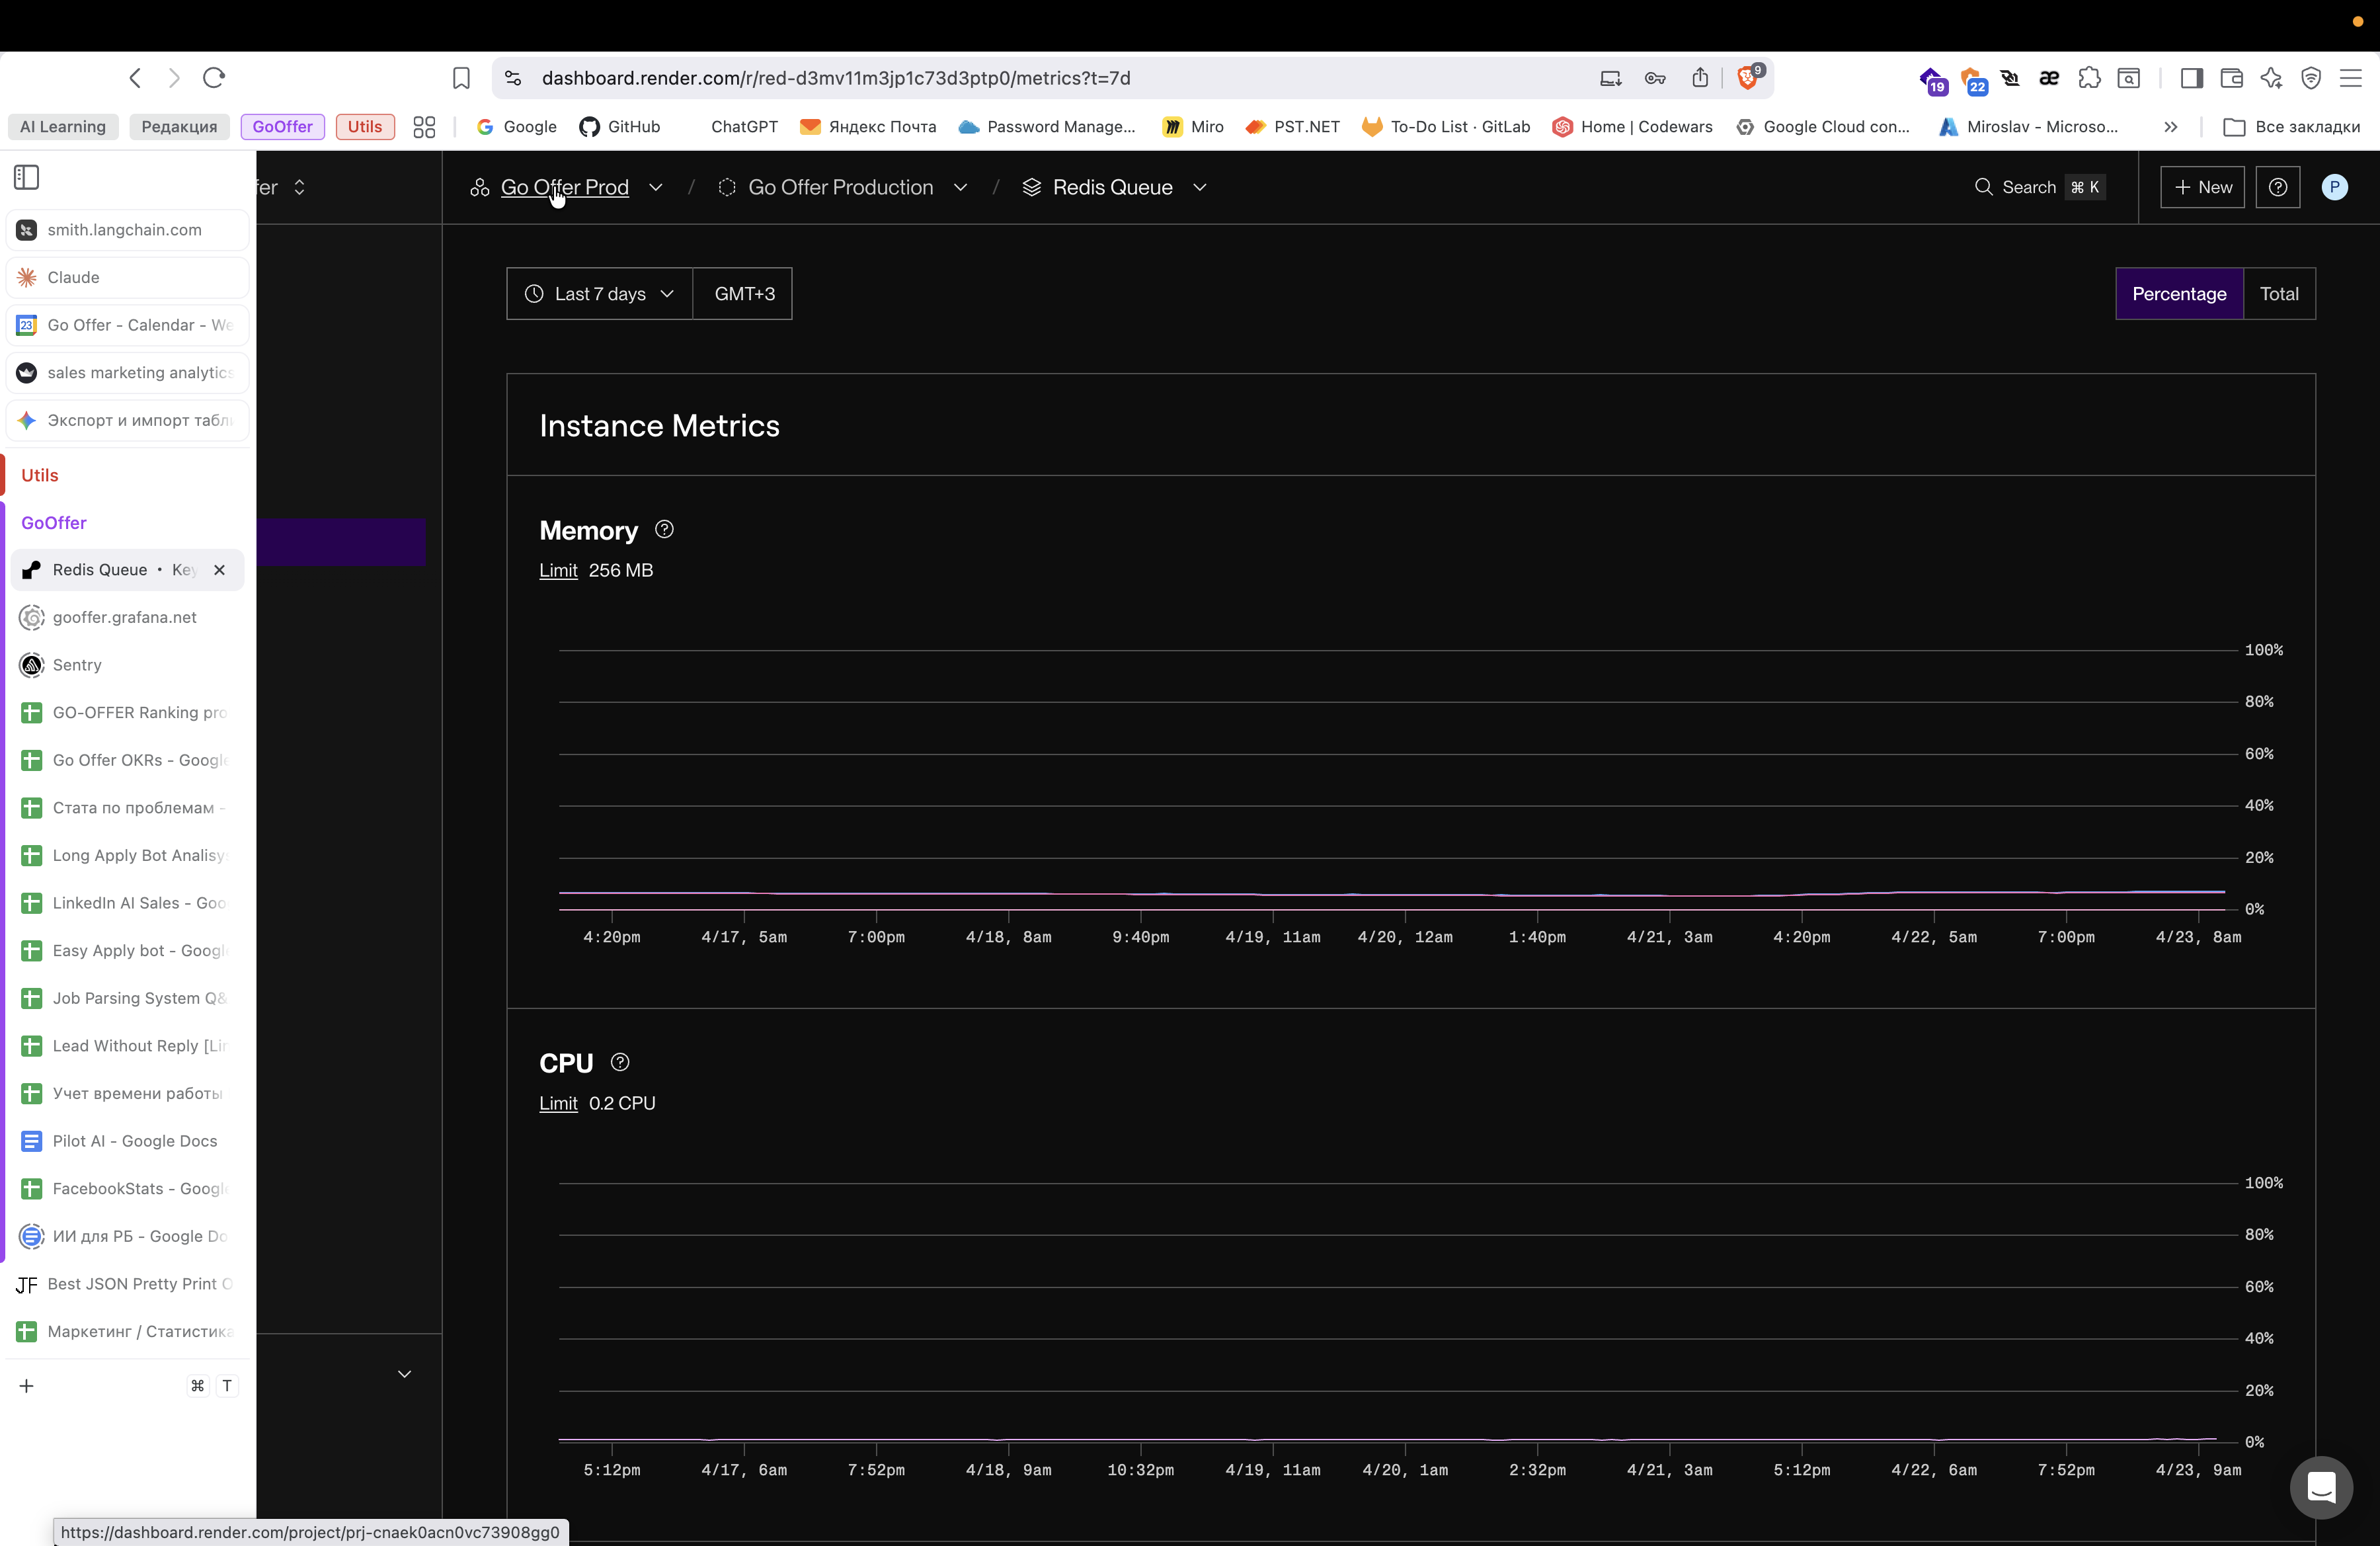Click the Memory Limit link

(558, 570)
